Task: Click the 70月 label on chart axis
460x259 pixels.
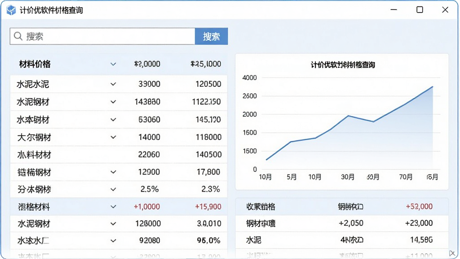Action: click(406, 177)
